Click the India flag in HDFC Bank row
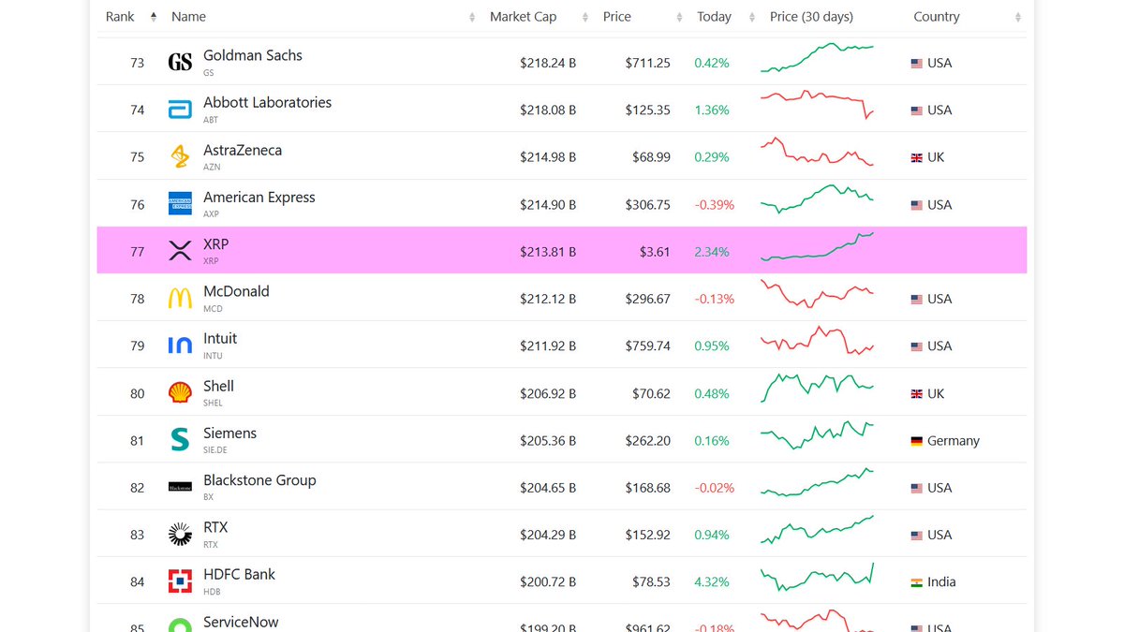Viewport: 1124px width, 632px height. (x=917, y=582)
